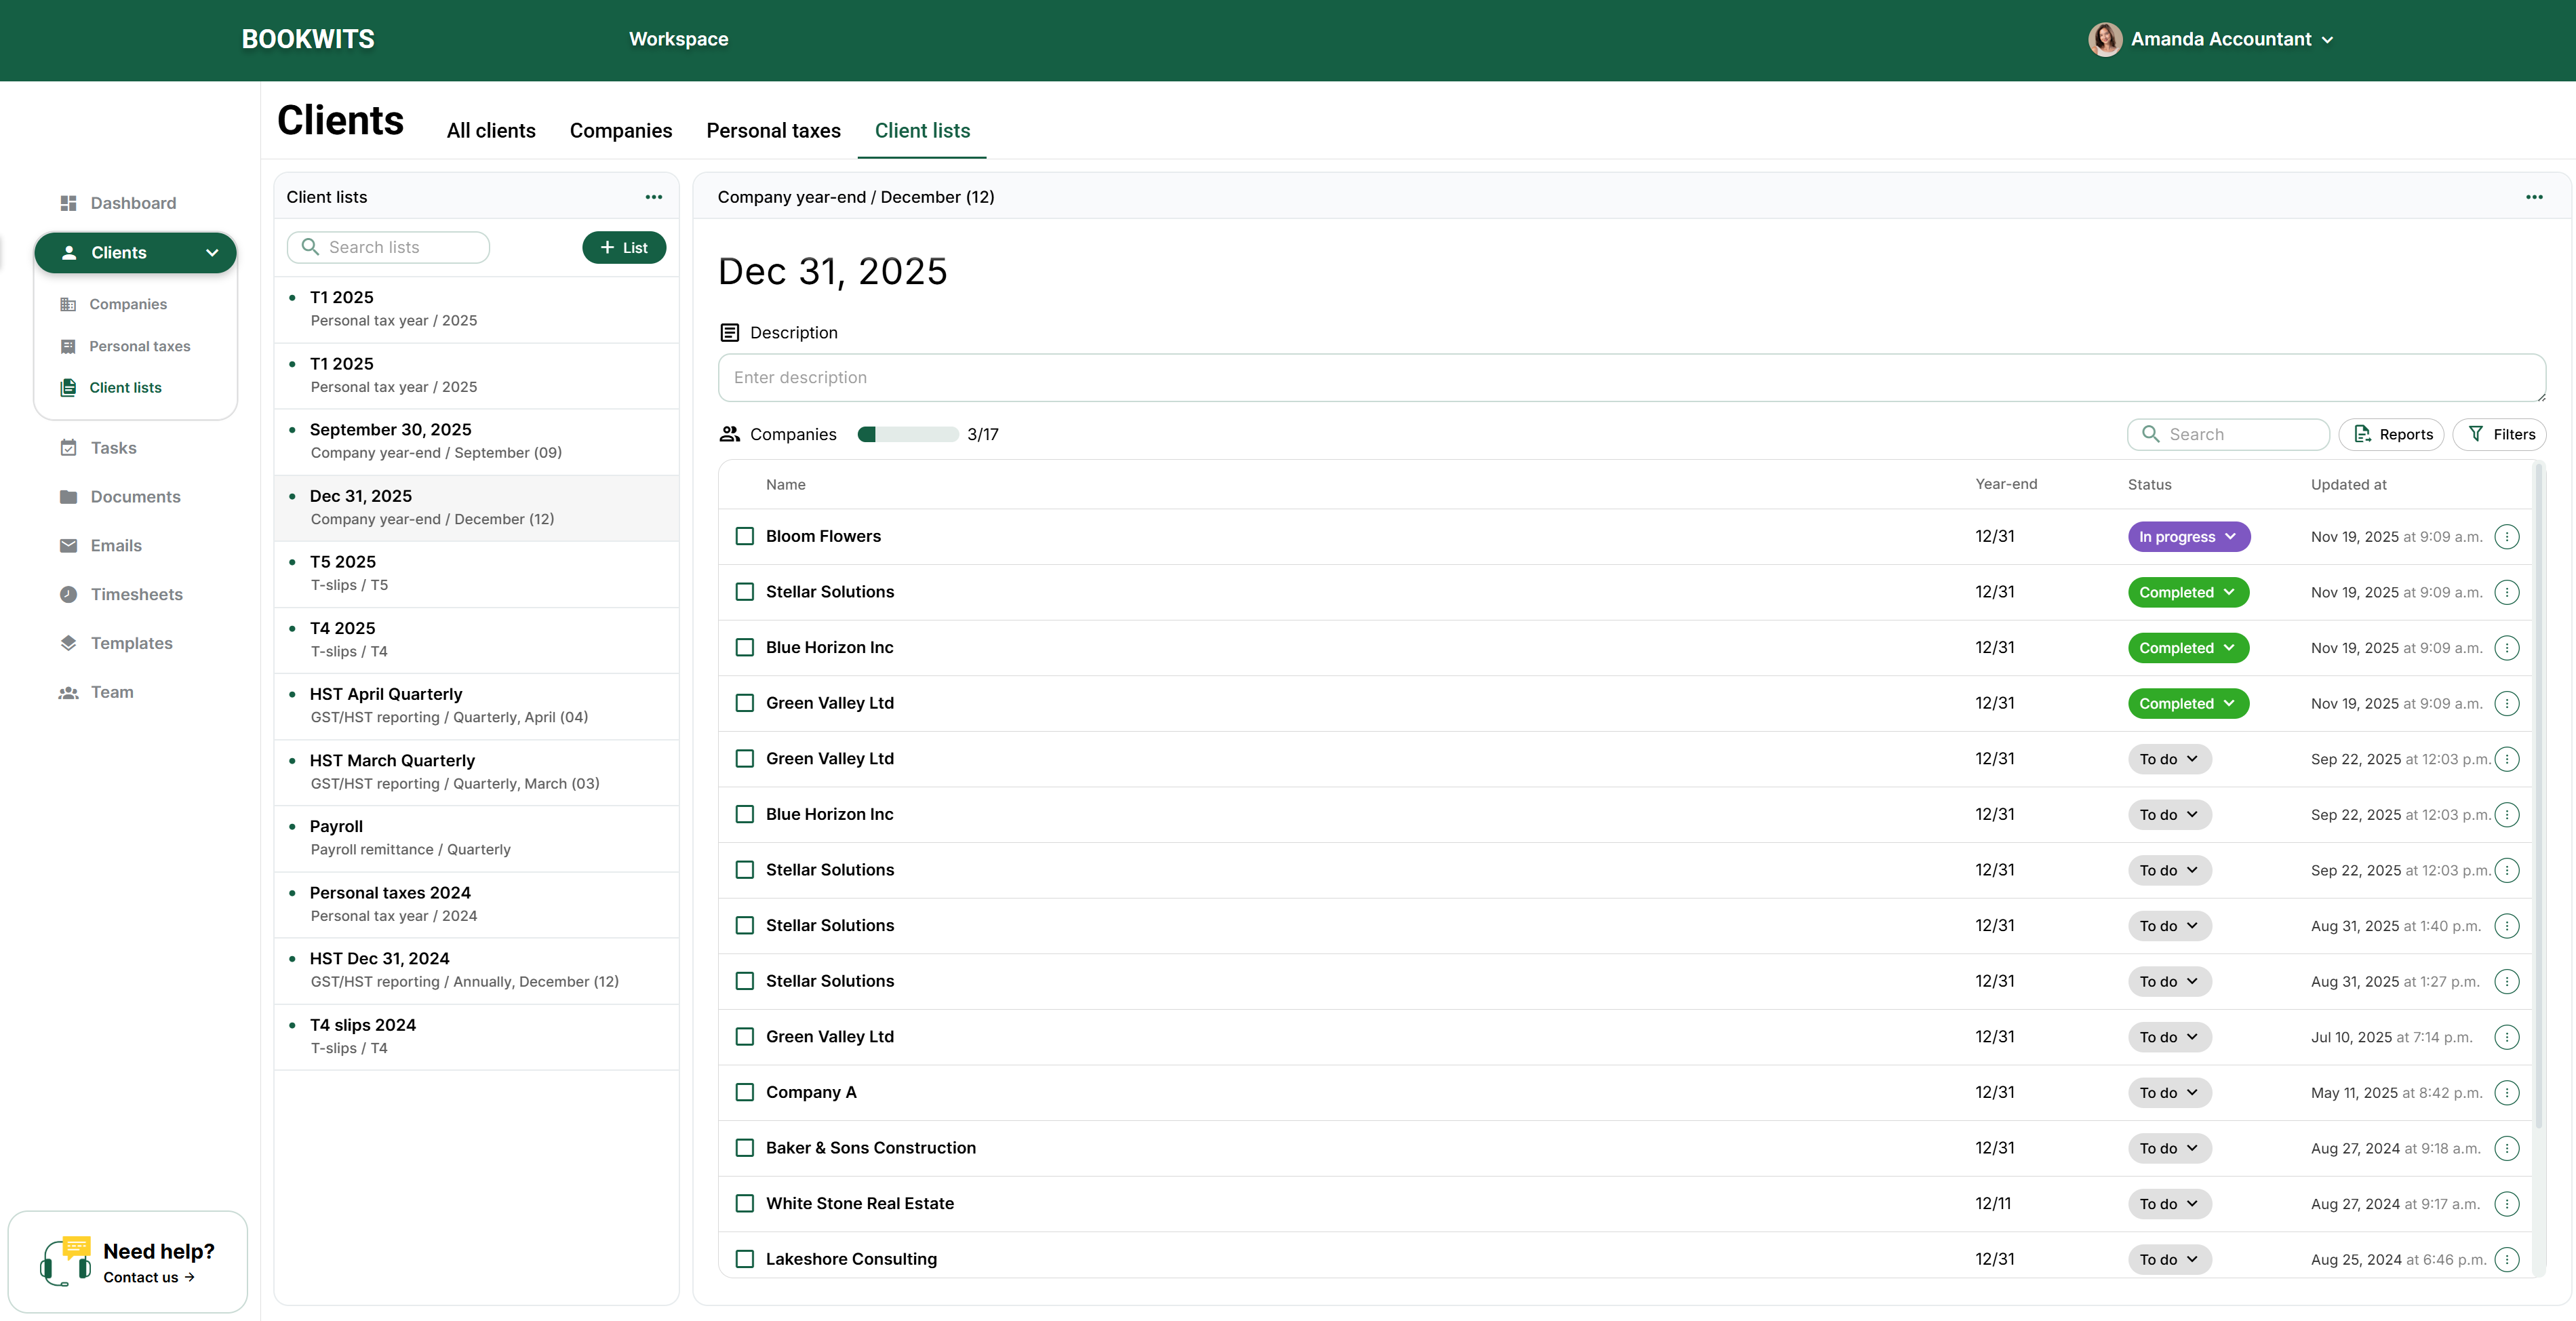Open To do status dropdown for White Stone Real Estate
The image size is (2576, 1321).
2168,1204
